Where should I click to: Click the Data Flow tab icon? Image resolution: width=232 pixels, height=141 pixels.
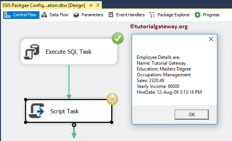coord(44,15)
